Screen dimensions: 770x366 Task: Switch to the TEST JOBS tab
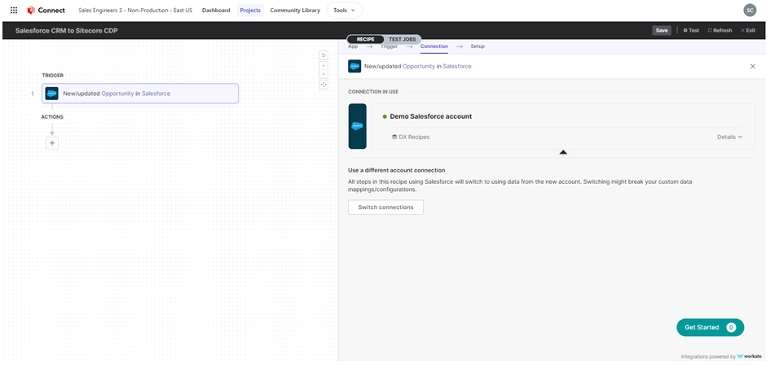[403, 39]
